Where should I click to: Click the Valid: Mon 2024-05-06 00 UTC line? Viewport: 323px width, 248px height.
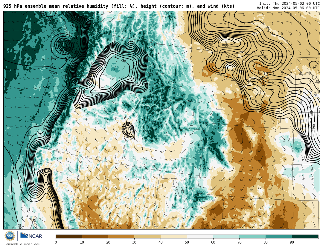coord(288,8)
